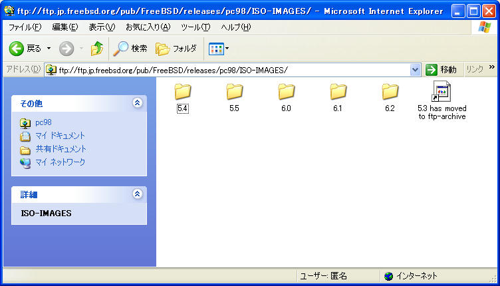The width and height of the screenshot is (500, 286).
Task: Select the 5.4 folder
Action: pyautogui.click(x=182, y=98)
